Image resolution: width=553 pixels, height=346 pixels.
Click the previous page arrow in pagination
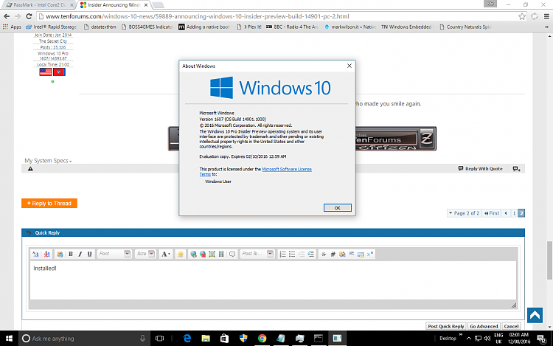[506, 213]
